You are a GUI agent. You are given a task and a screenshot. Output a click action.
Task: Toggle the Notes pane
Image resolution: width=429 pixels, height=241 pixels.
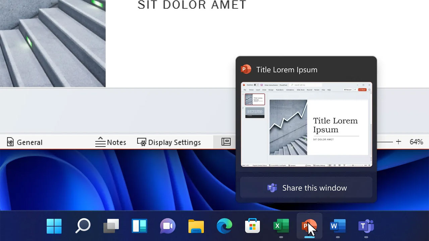[x=111, y=142]
